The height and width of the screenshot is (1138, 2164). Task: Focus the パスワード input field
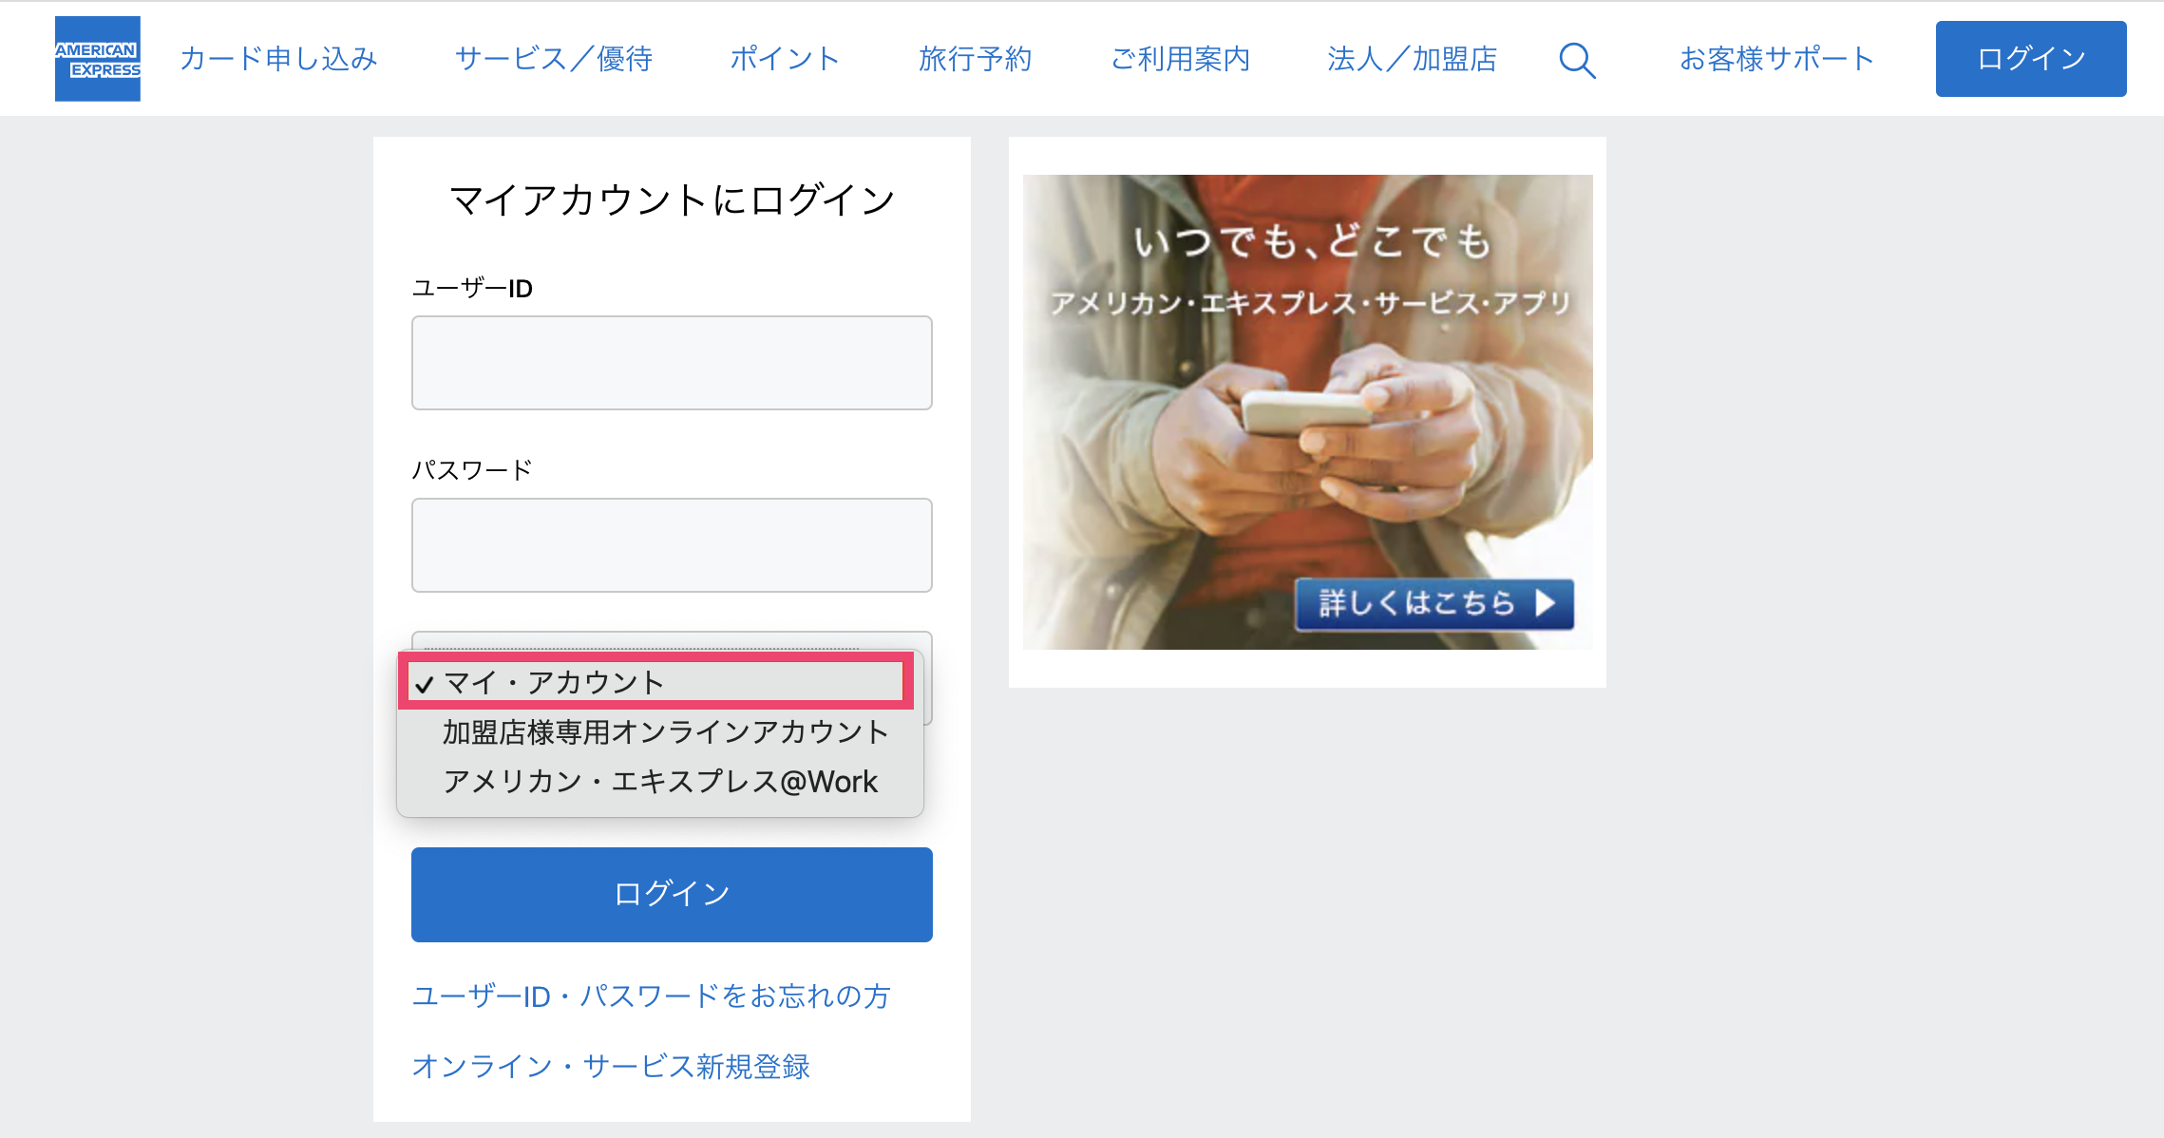[x=672, y=545]
